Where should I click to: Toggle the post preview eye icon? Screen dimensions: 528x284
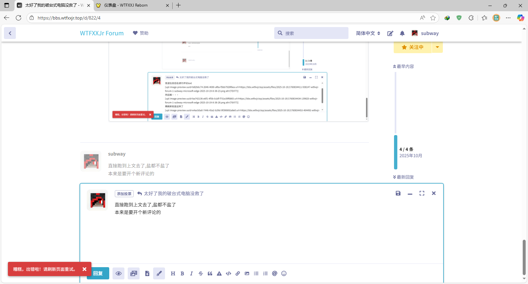(118, 273)
